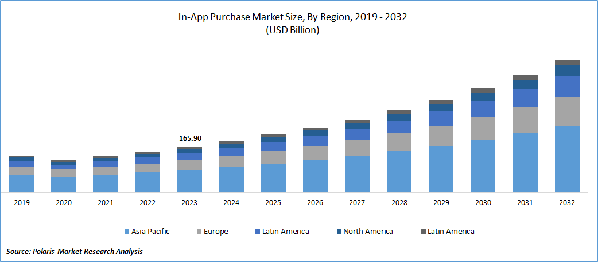Click the Europe segment of 2031 bar
The width and height of the screenshot is (598, 262).
tap(525, 120)
